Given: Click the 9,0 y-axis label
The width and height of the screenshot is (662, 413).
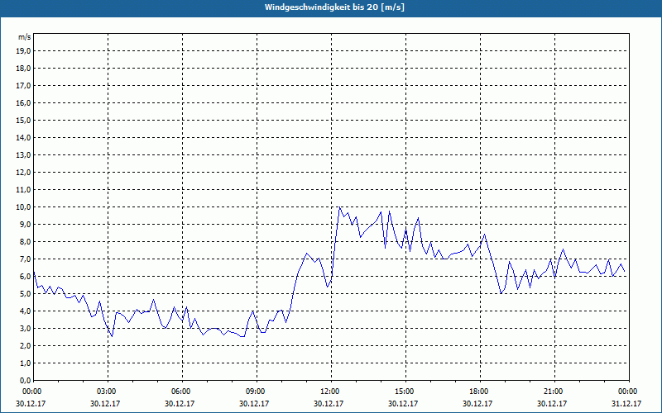Looking at the screenshot, I should pos(25,224).
